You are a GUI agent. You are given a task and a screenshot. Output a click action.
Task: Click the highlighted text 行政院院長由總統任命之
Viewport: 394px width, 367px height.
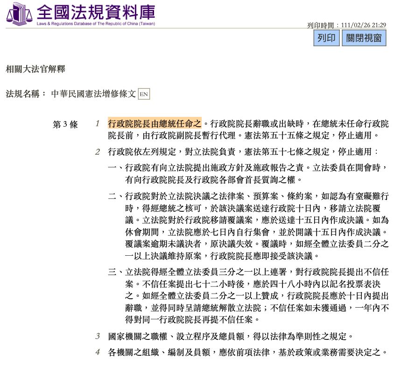click(155, 124)
